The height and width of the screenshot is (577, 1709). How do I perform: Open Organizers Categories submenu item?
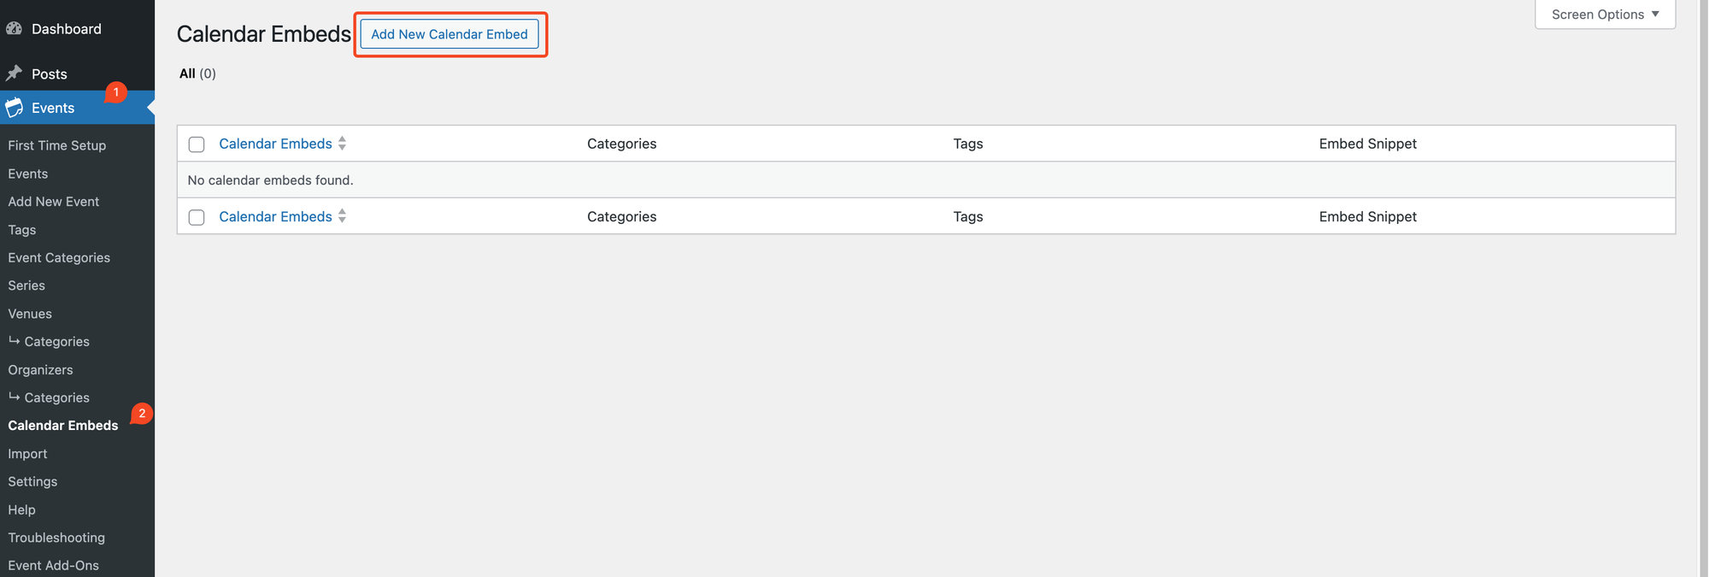tap(56, 397)
